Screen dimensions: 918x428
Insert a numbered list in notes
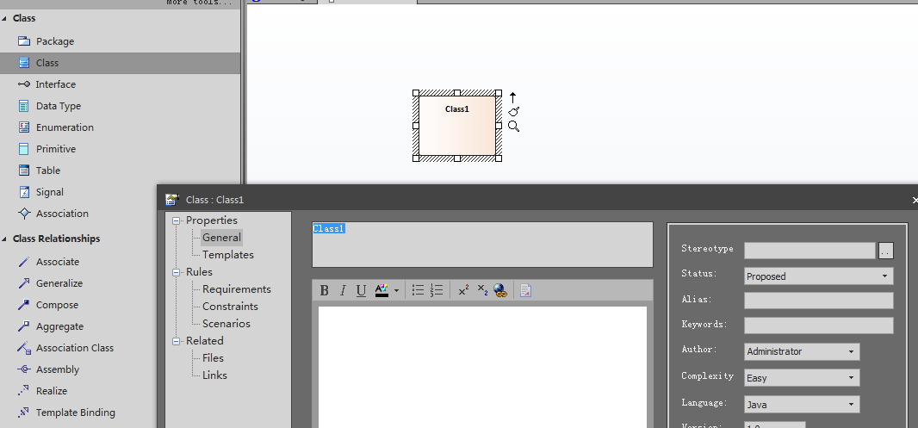coord(436,290)
